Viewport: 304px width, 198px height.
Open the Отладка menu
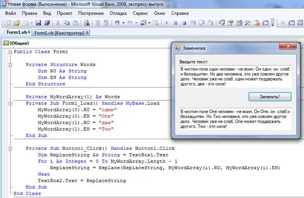(x=118, y=13)
